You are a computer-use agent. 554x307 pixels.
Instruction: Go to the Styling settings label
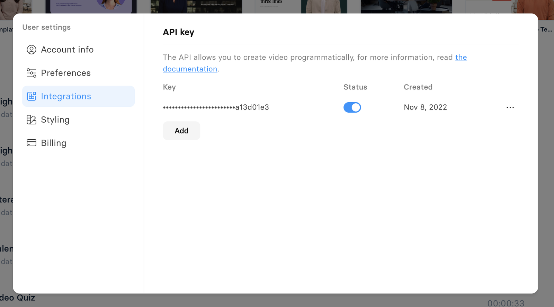[55, 120]
